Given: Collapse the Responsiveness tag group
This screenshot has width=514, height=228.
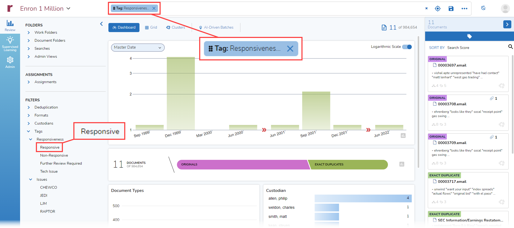Looking at the screenshot, I should [31, 139].
